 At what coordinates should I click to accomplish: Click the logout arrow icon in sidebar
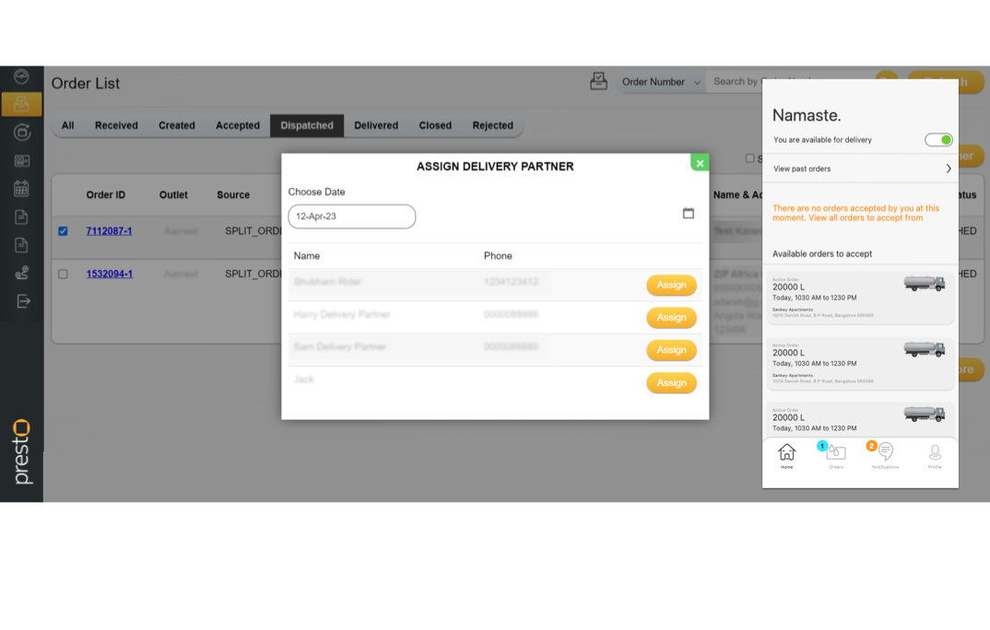pos(23,301)
